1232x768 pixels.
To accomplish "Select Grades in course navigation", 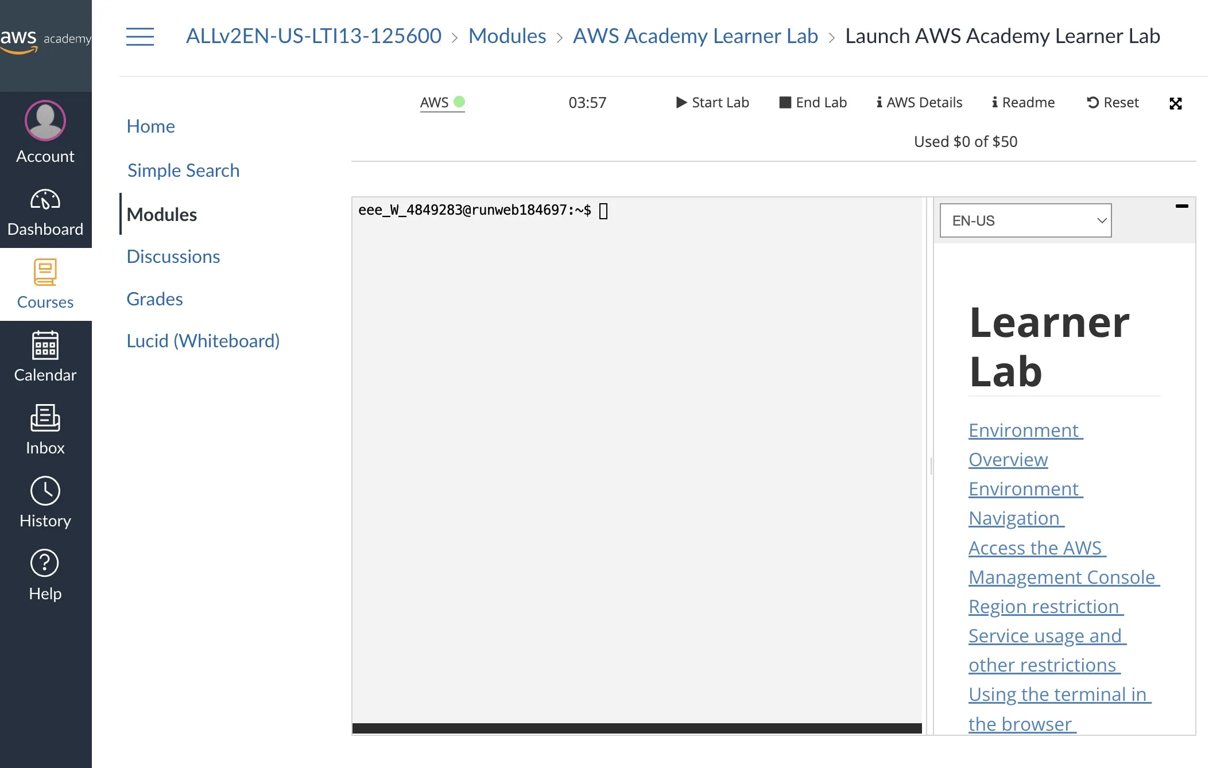I will pos(154,299).
